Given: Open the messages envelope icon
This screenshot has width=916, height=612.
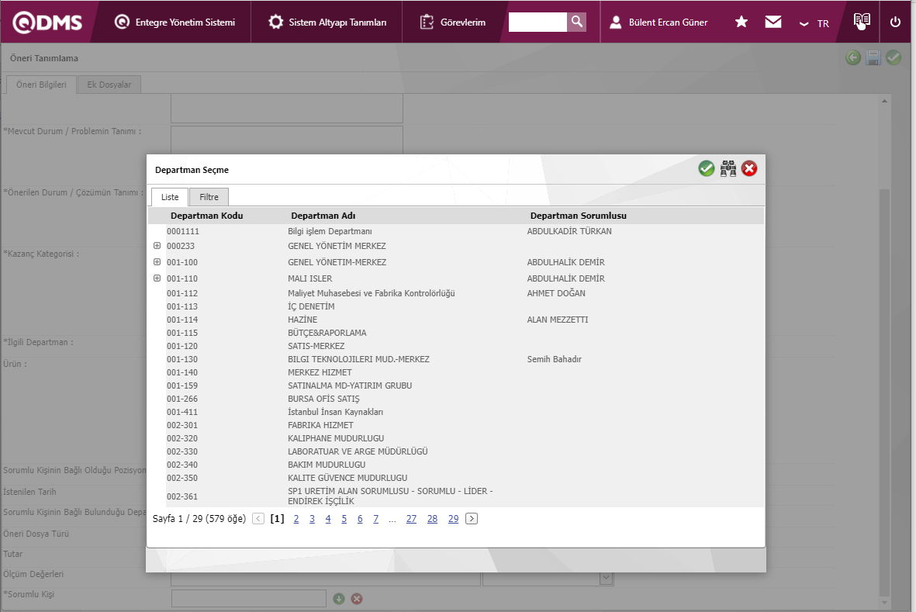Looking at the screenshot, I should pyautogui.click(x=773, y=22).
